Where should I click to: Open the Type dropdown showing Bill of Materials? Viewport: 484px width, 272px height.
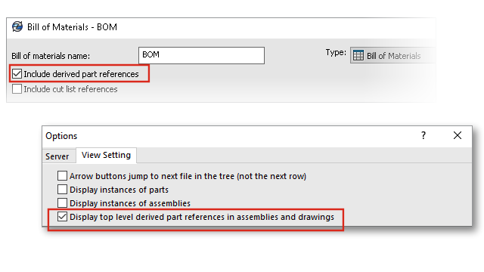coord(392,55)
